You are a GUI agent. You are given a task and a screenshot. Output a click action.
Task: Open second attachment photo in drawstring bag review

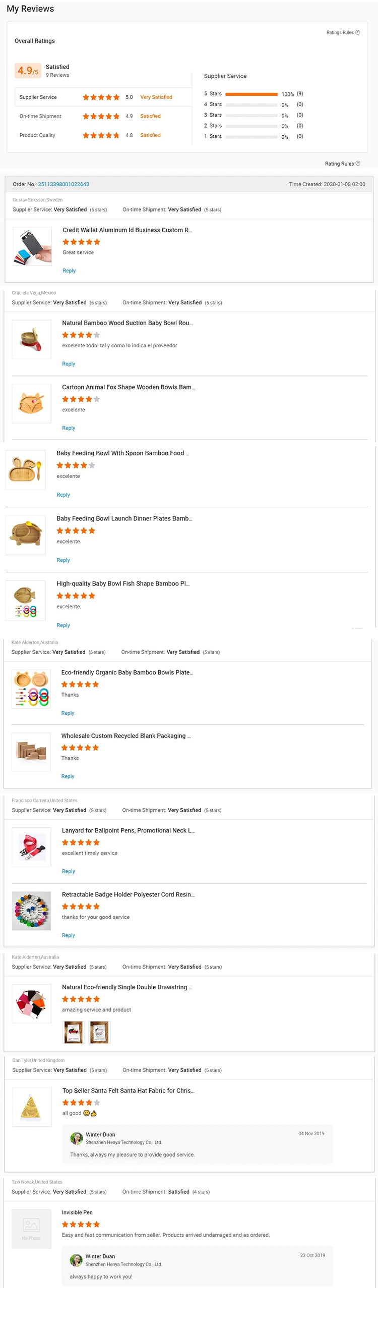100,1032
